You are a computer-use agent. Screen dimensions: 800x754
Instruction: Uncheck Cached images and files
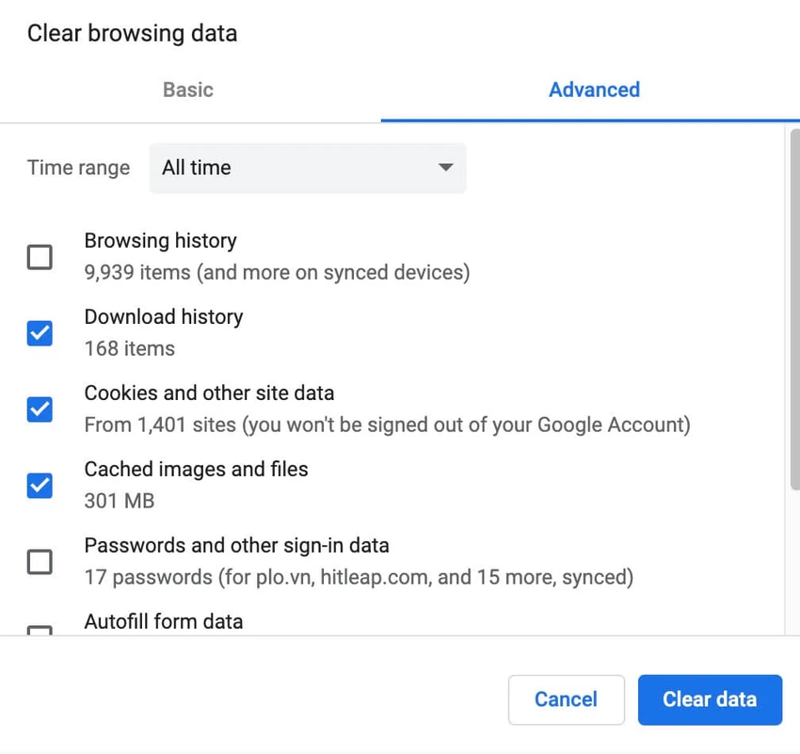pos(40,485)
